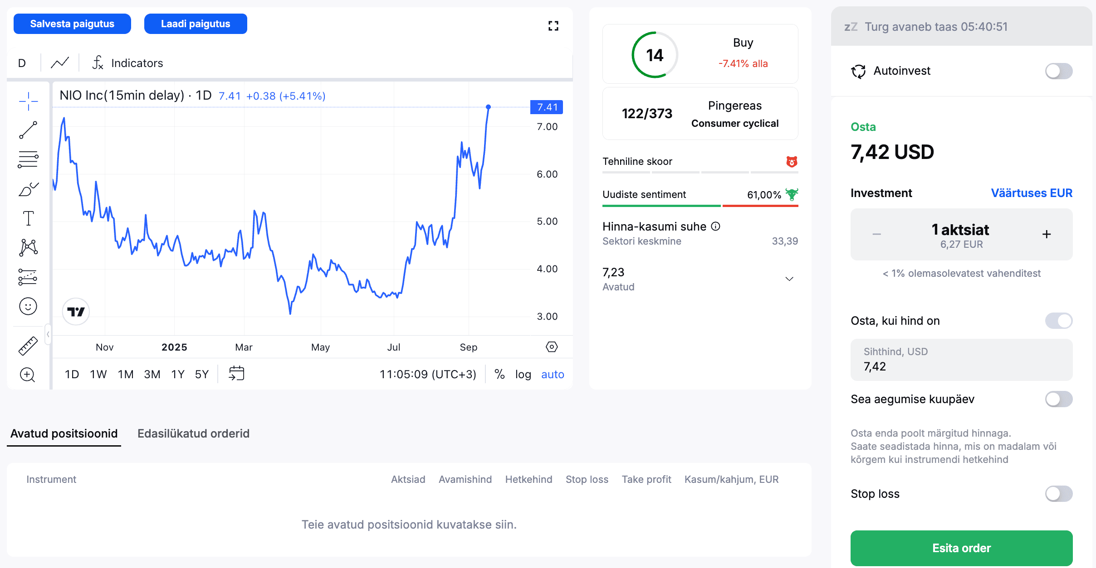Switch to Edasilükatud orderid tab
This screenshot has height=568, width=1096.
click(x=193, y=433)
